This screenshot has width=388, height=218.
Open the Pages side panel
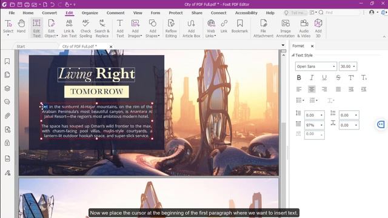7,74
